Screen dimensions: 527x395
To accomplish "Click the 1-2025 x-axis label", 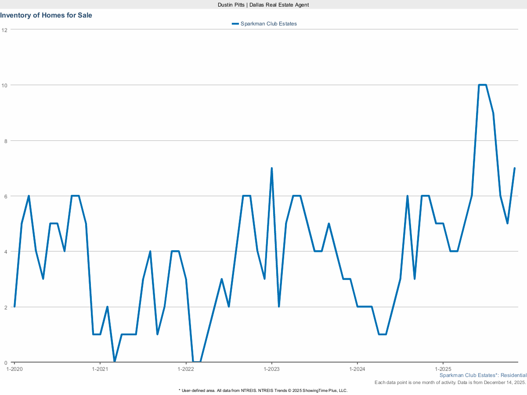I will point(443,369).
